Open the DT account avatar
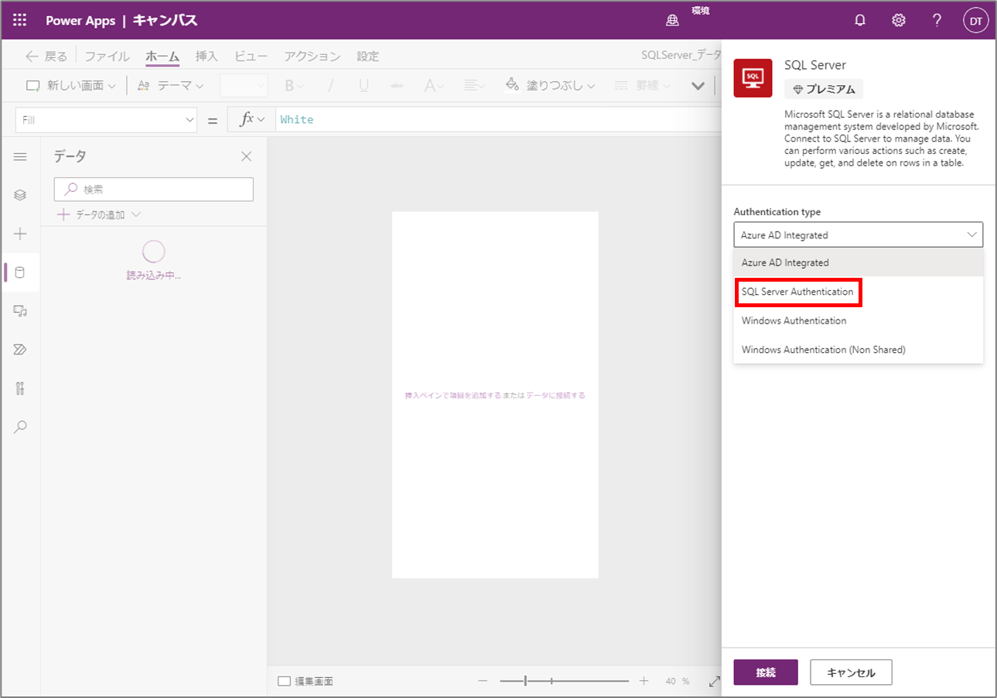Viewport: 997px width, 698px height. [975, 21]
